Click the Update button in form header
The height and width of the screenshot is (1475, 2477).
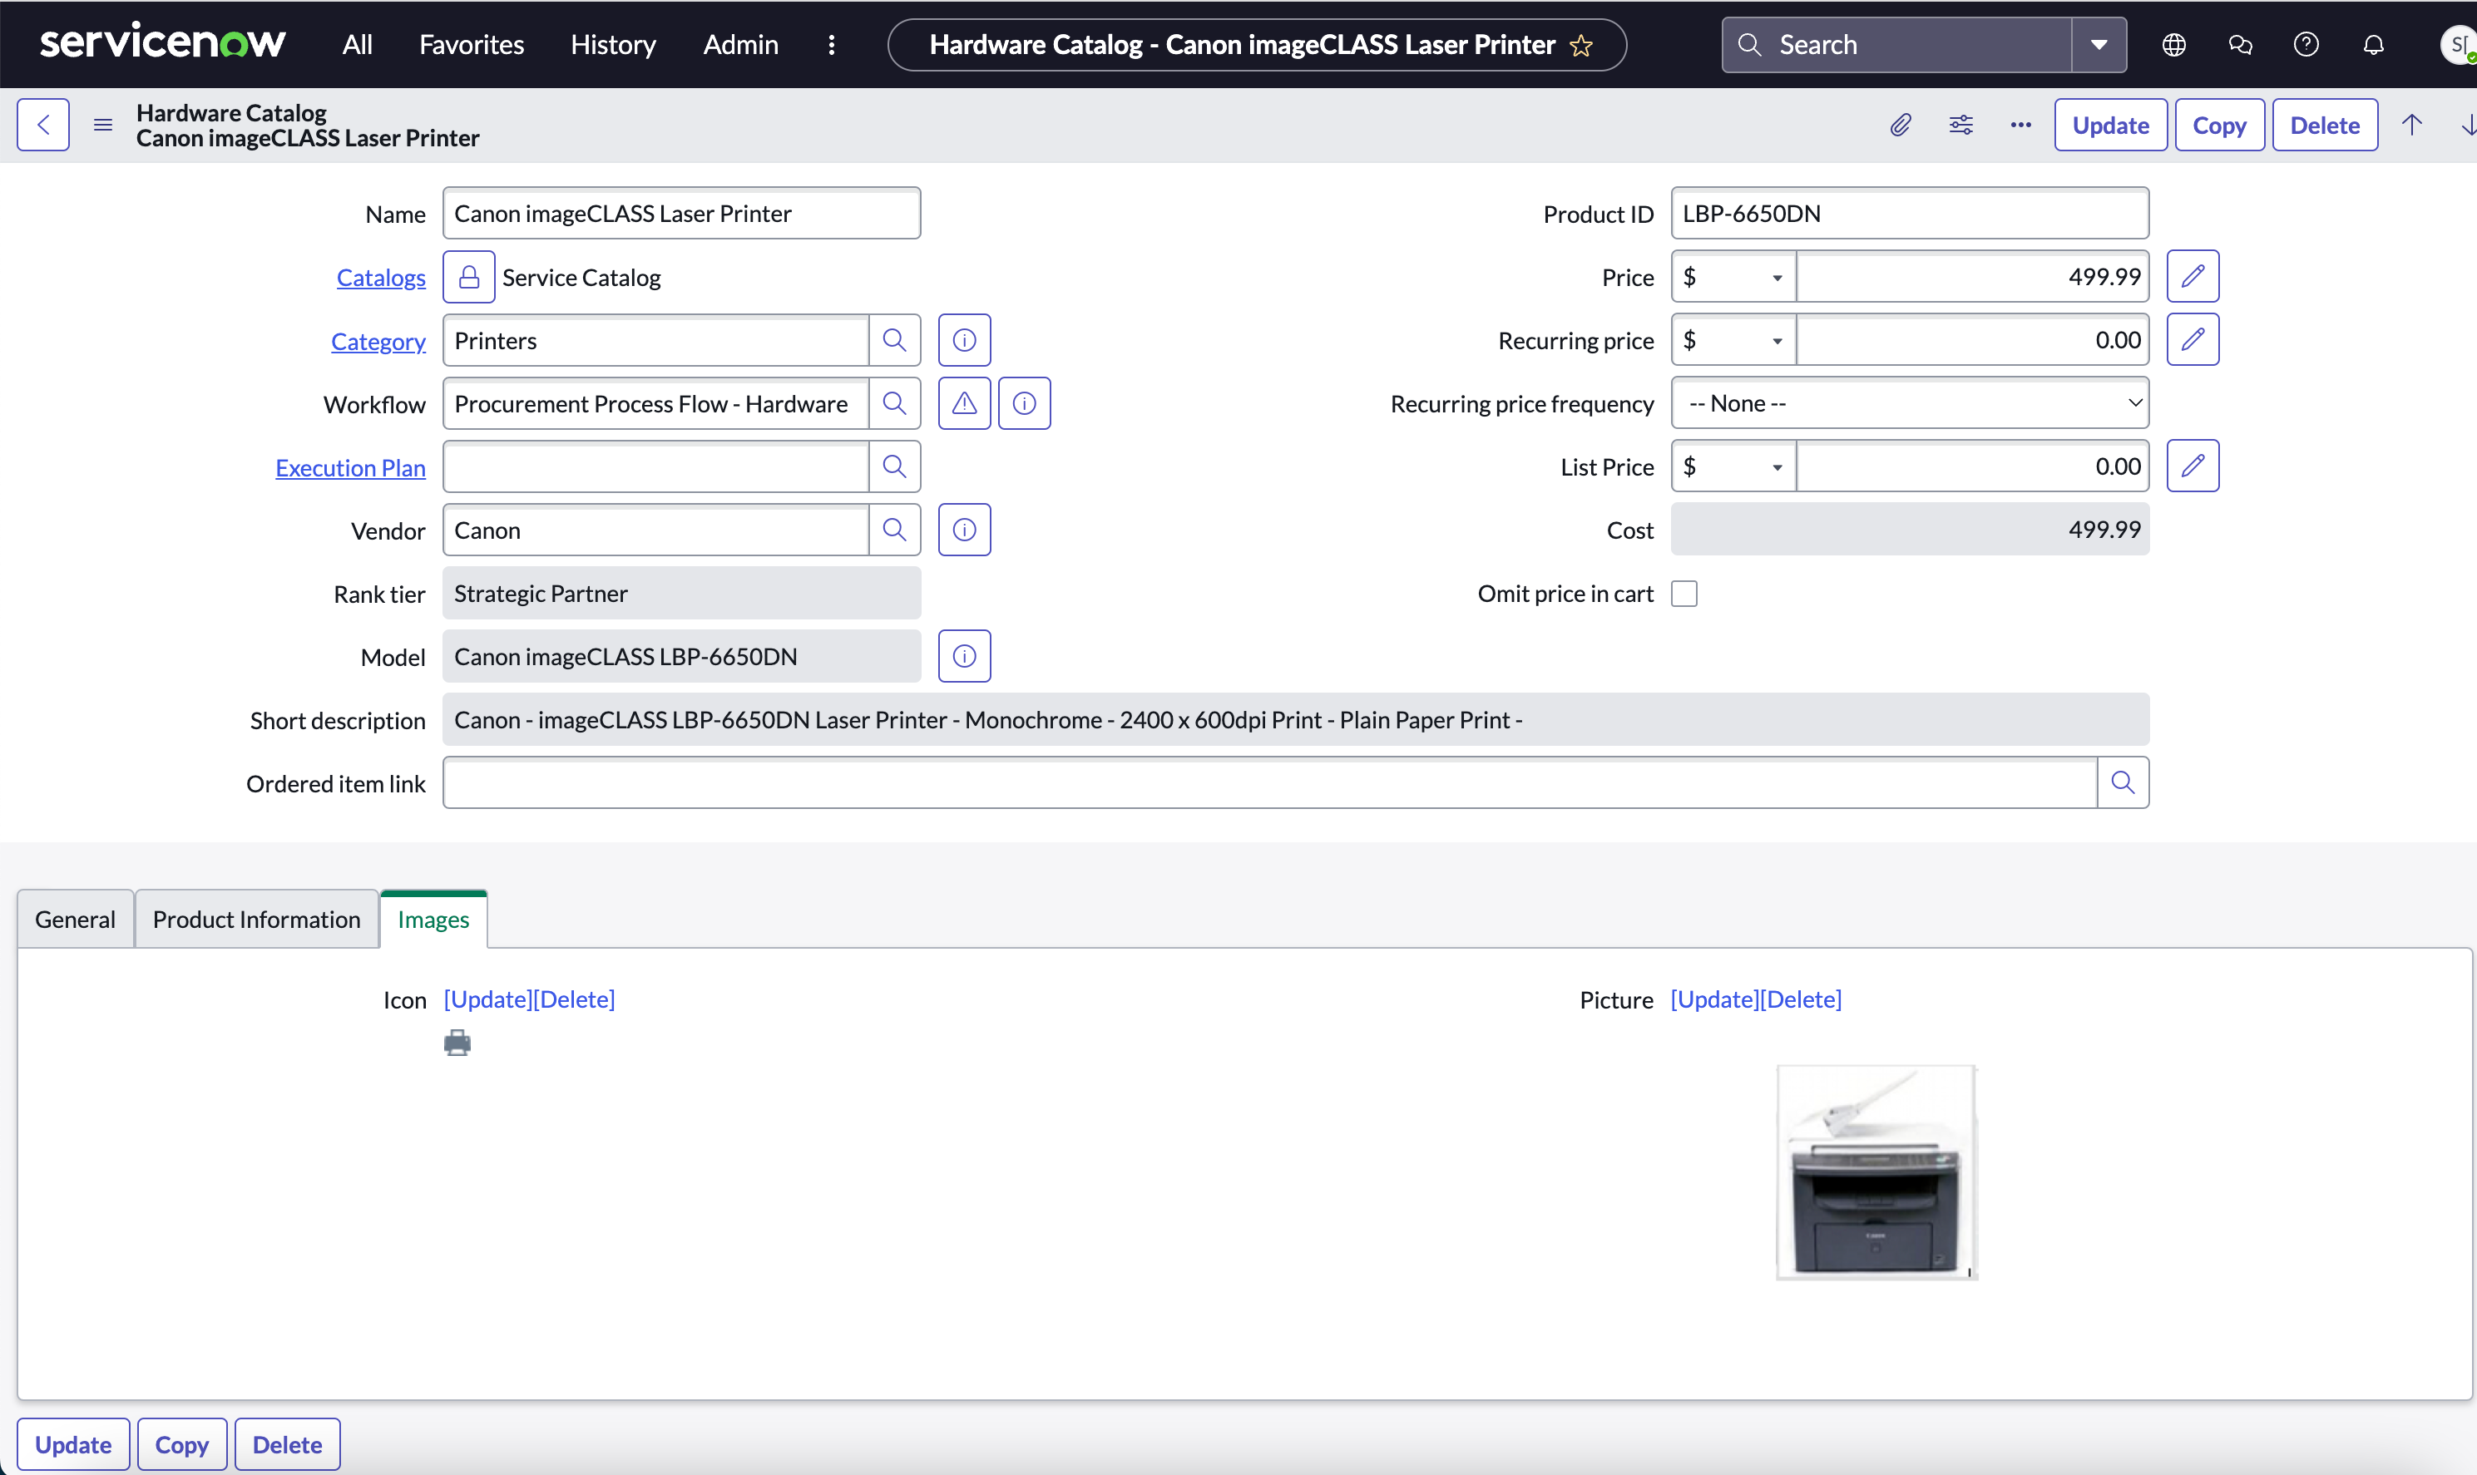click(2110, 126)
